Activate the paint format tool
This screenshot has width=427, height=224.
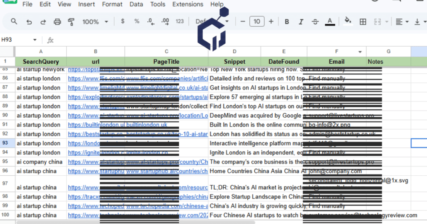[71, 22]
